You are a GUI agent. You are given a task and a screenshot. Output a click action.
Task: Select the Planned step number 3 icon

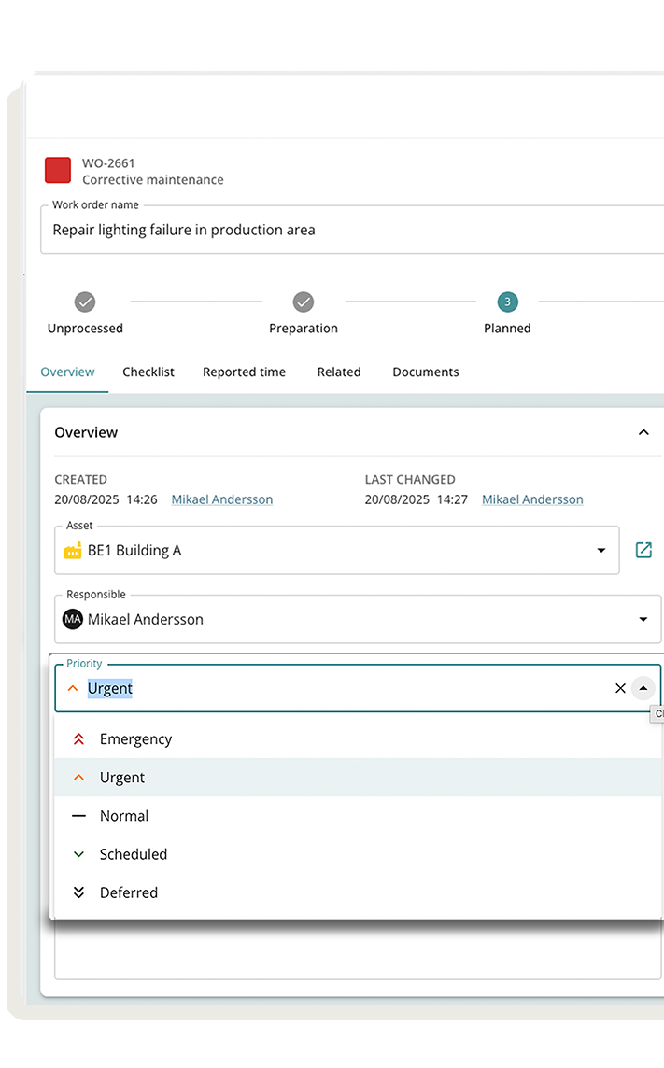pos(507,302)
